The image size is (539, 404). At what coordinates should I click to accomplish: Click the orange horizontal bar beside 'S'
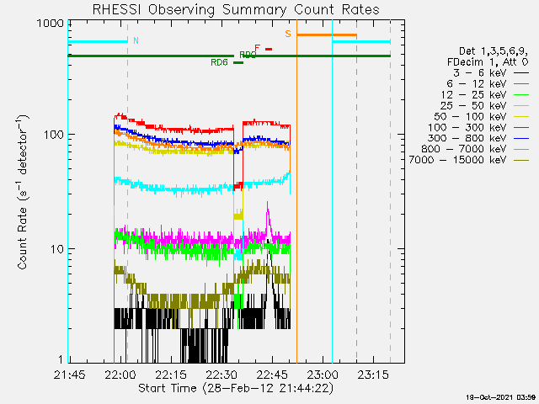[327, 35]
